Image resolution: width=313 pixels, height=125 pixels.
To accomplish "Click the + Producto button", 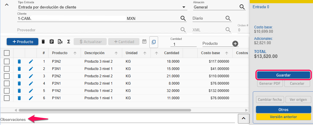I will pyautogui.click(x=22, y=42).
